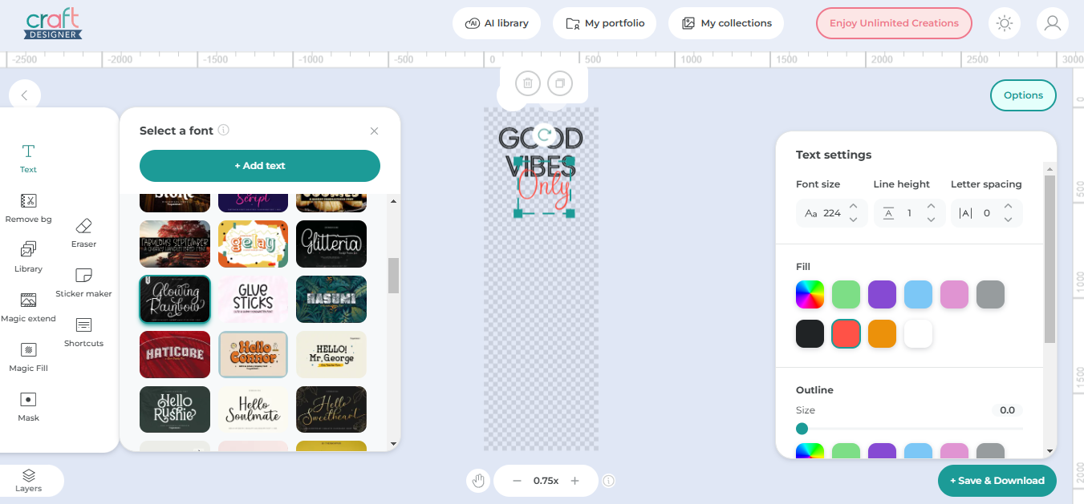Zoom in with the plus button
Viewport: 1084px width, 504px height.
pyautogui.click(x=574, y=481)
